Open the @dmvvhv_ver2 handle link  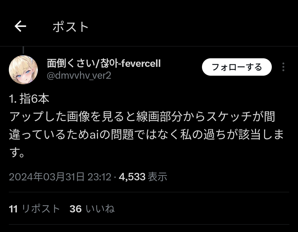click(79, 75)
